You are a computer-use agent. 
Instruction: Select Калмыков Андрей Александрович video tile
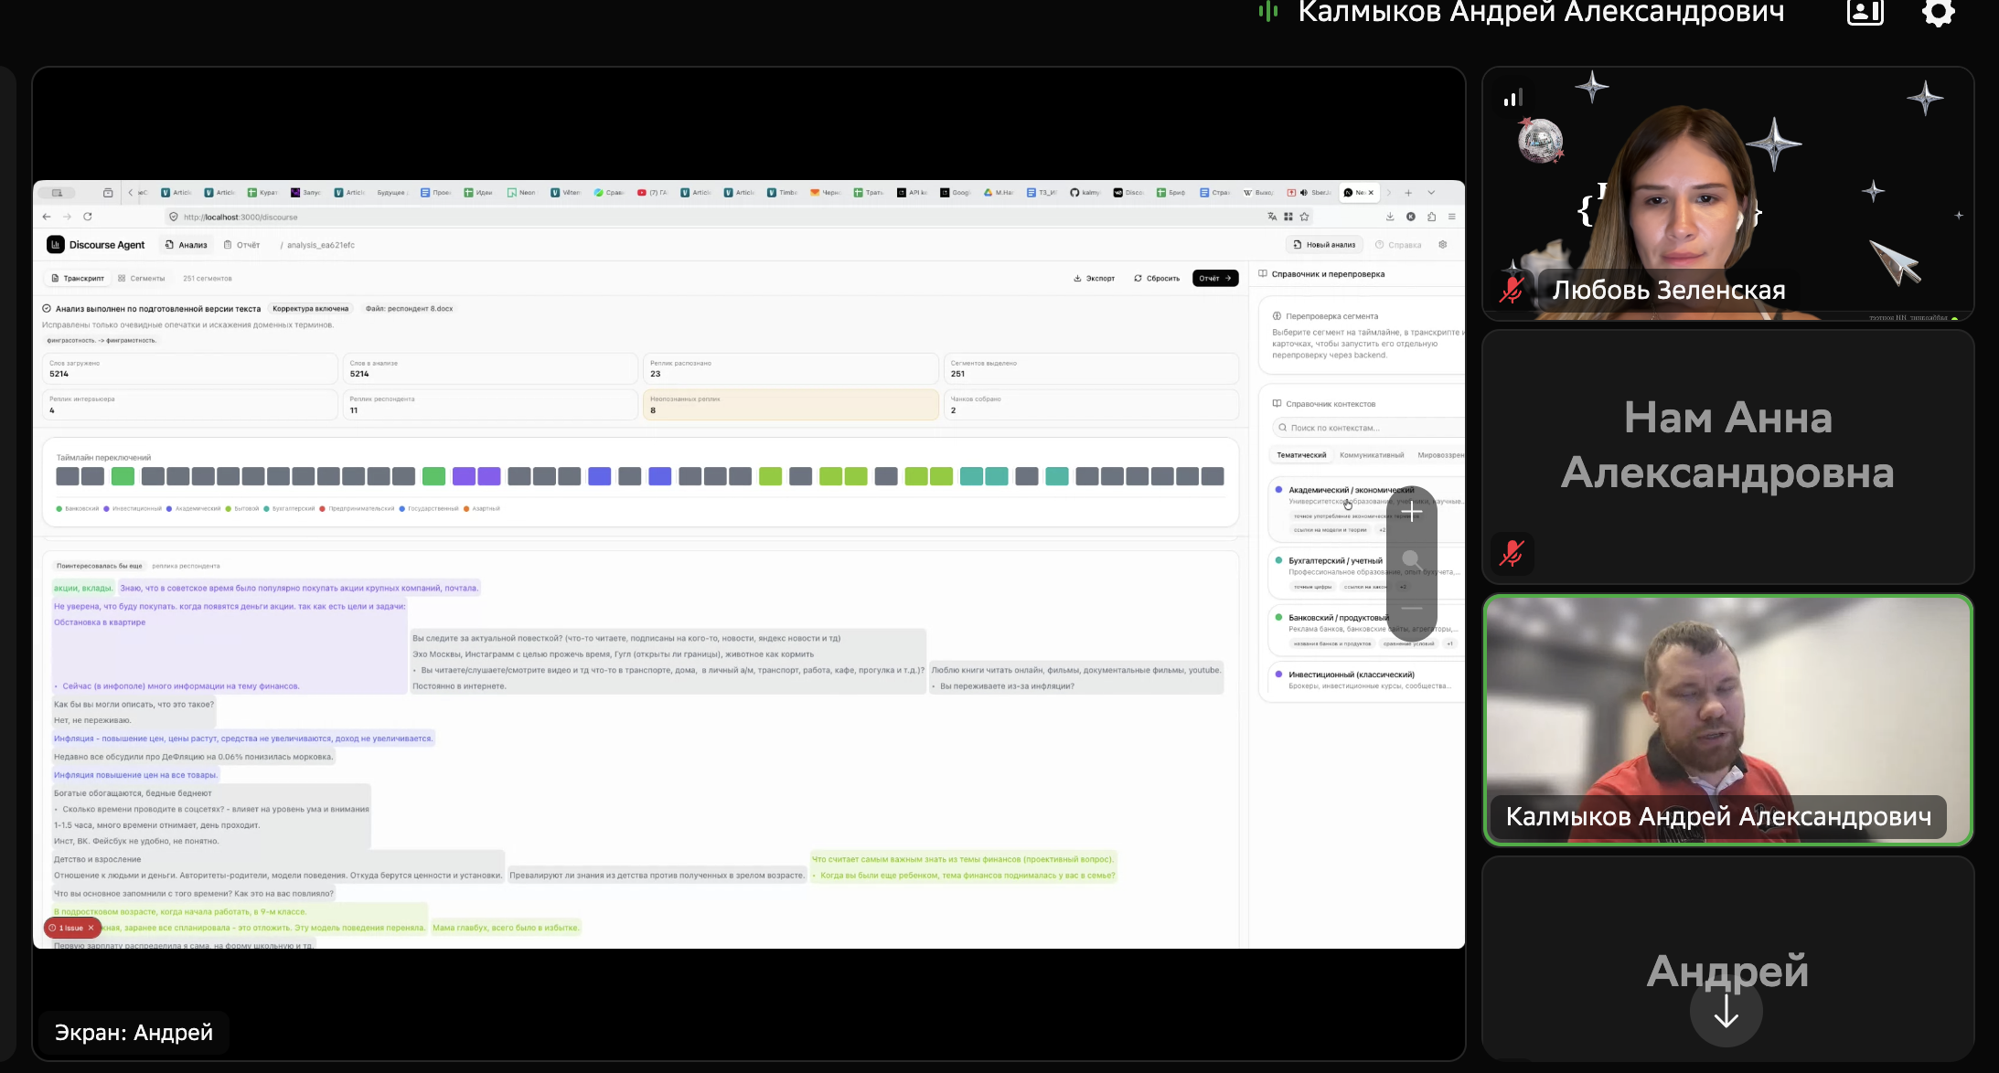pos(1727,719)
